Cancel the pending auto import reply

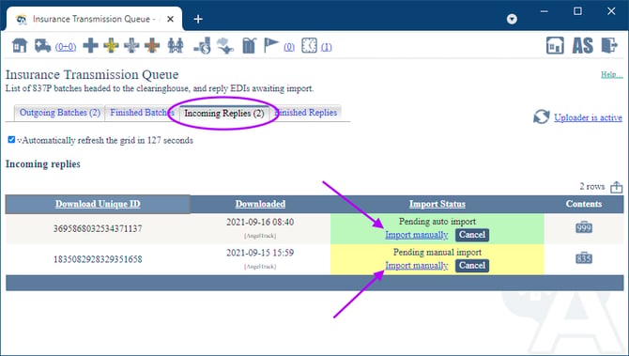click(x=471, y=235)
